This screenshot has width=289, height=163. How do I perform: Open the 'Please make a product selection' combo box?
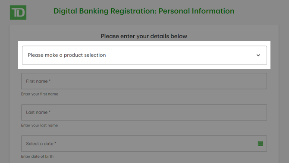(144, 55)
